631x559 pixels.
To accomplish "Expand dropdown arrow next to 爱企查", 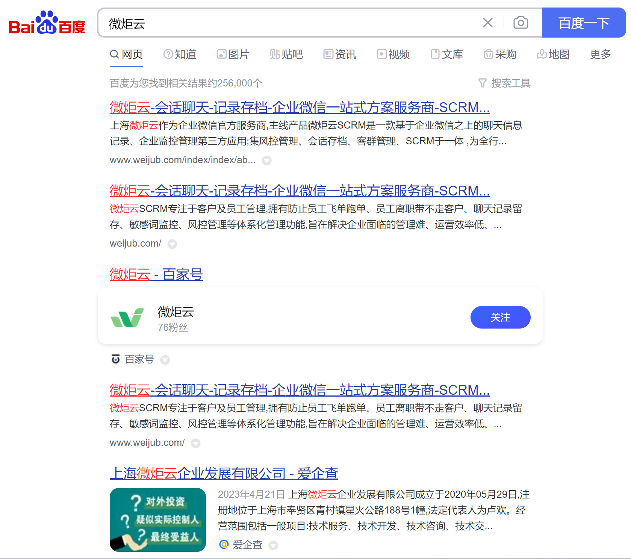I will 273,545.
